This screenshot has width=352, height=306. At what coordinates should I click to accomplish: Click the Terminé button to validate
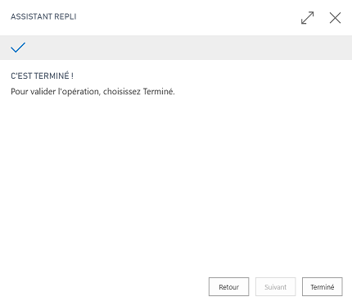point(323,287)
